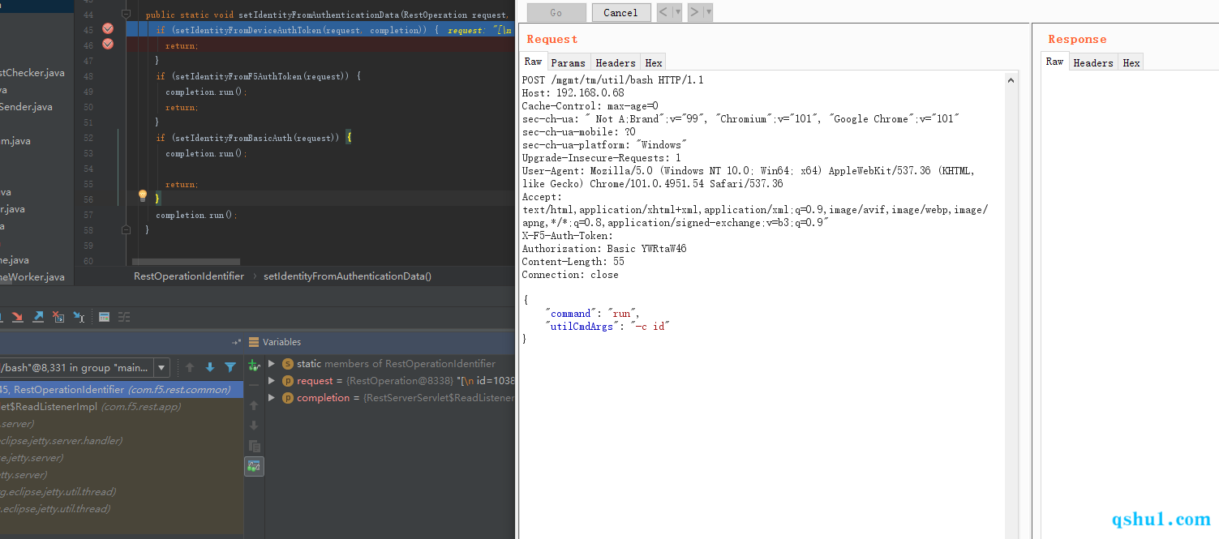Screen dimensions: 1219x539
Task: Open Burp history forward dropdown arrow
Action: click(x=709, y=12)
